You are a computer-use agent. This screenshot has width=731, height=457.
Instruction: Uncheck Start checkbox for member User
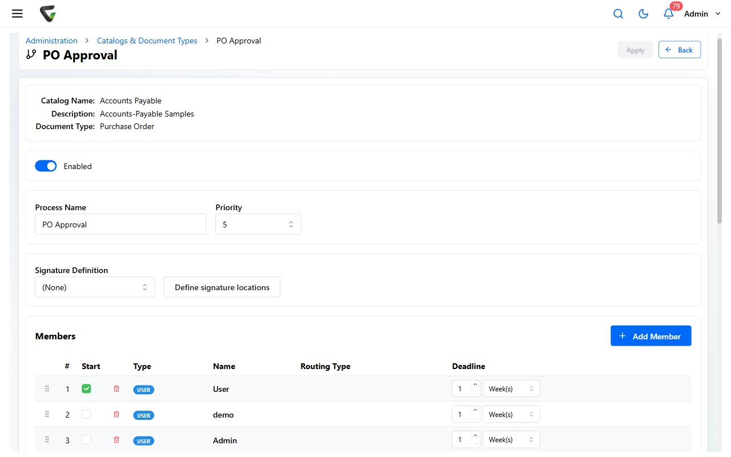coord(86,388)
